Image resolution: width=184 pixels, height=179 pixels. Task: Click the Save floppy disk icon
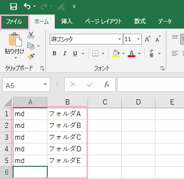click(14, 7)
